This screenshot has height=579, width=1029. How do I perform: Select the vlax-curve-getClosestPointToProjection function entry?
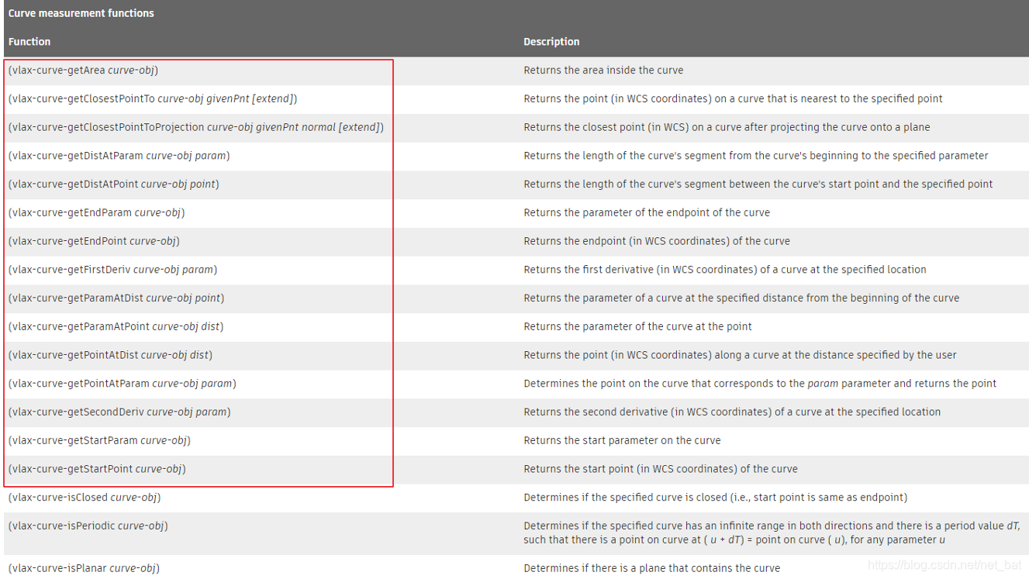click(196, 127)
